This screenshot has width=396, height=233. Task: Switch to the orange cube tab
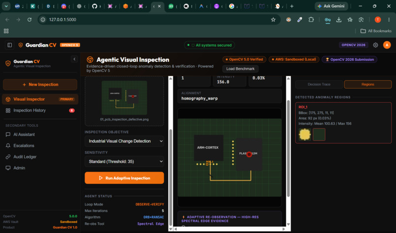tap(125, 6)
